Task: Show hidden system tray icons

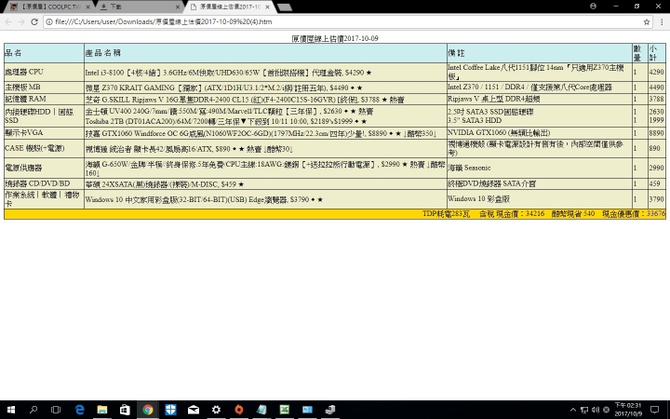Action: tap(573, 410)
